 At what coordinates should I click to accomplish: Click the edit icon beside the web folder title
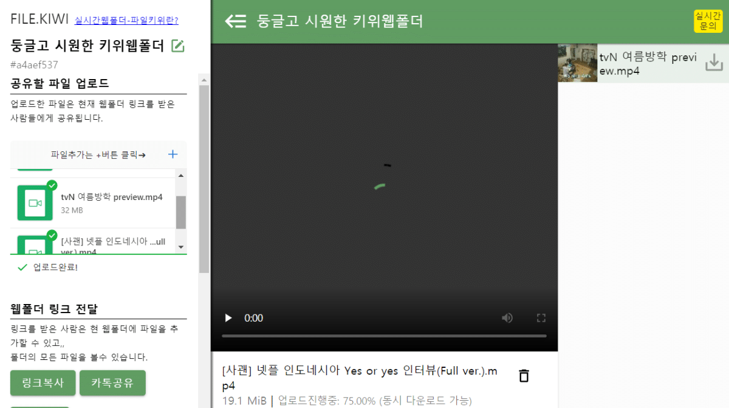pyautogui.click(x=177, y=46)
